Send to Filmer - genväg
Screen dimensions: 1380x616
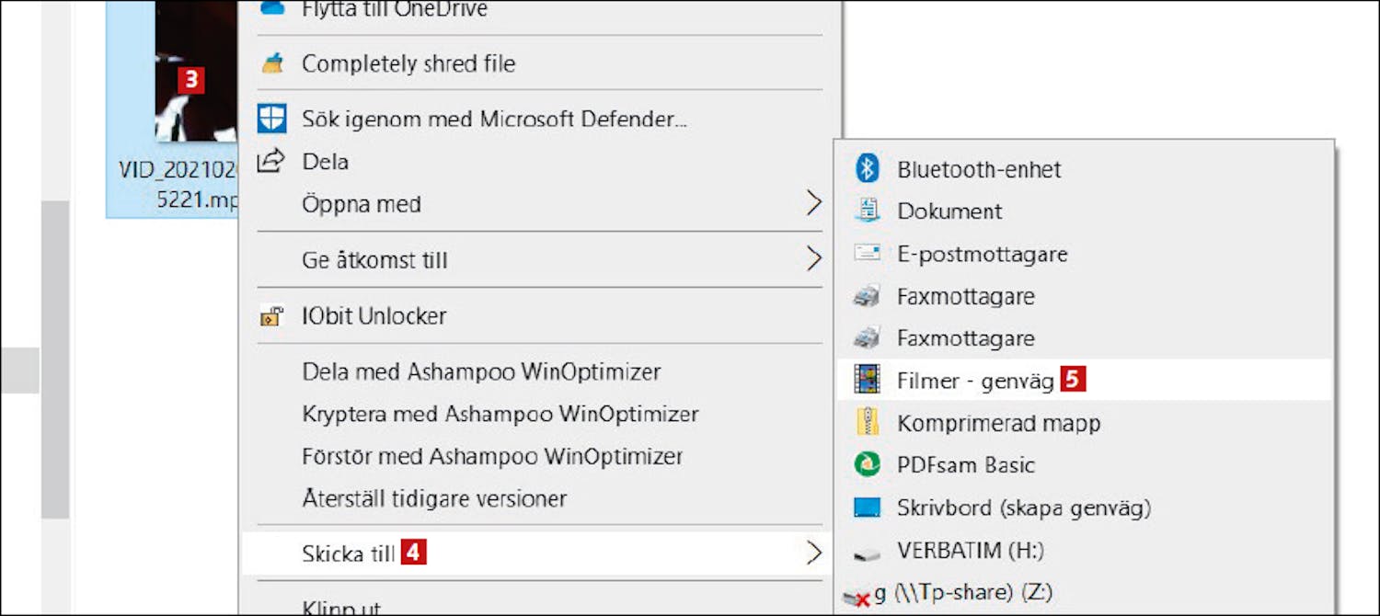coord(1085,379)
